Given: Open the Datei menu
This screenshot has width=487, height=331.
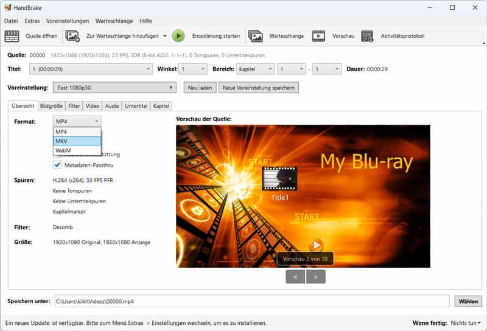Looking at the screenshot, I should tap(11, 21).
